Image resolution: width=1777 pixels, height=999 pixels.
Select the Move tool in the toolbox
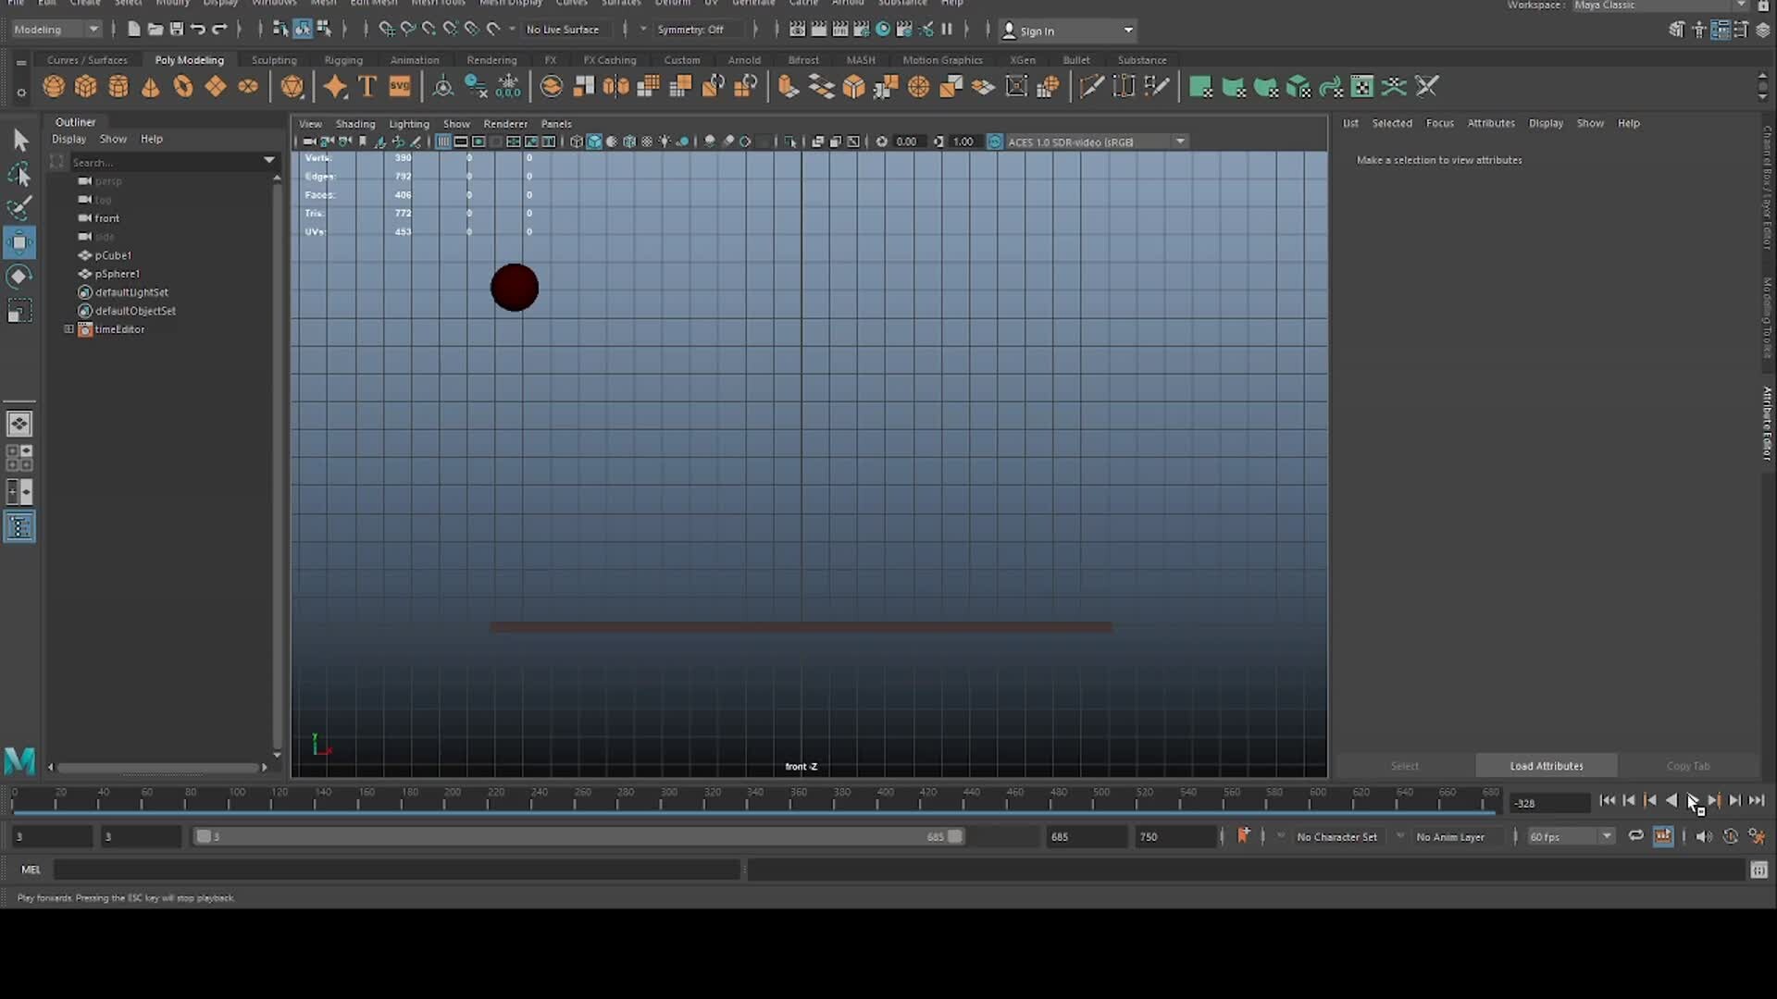coord(19,242)
